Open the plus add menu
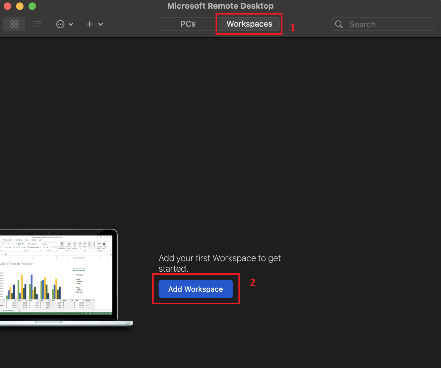 coord(94,24)
